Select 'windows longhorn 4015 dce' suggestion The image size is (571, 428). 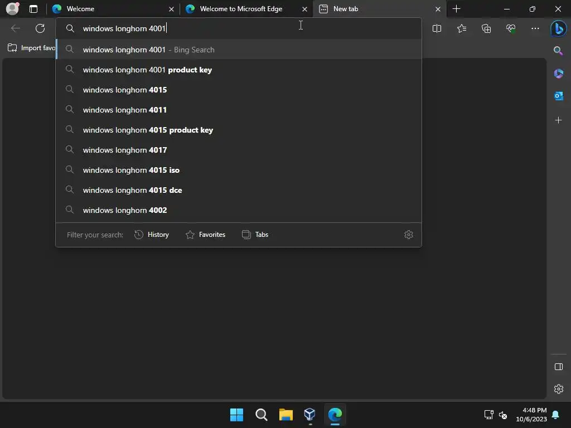pos(239,190)
